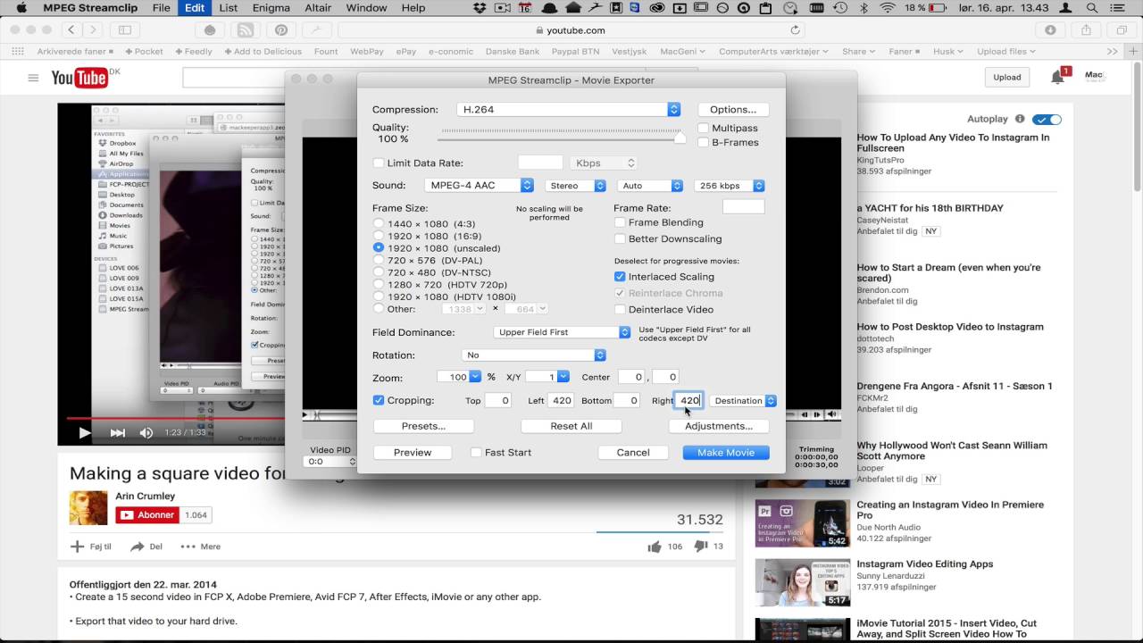Like the video with thumbs up

click(655, 547)
